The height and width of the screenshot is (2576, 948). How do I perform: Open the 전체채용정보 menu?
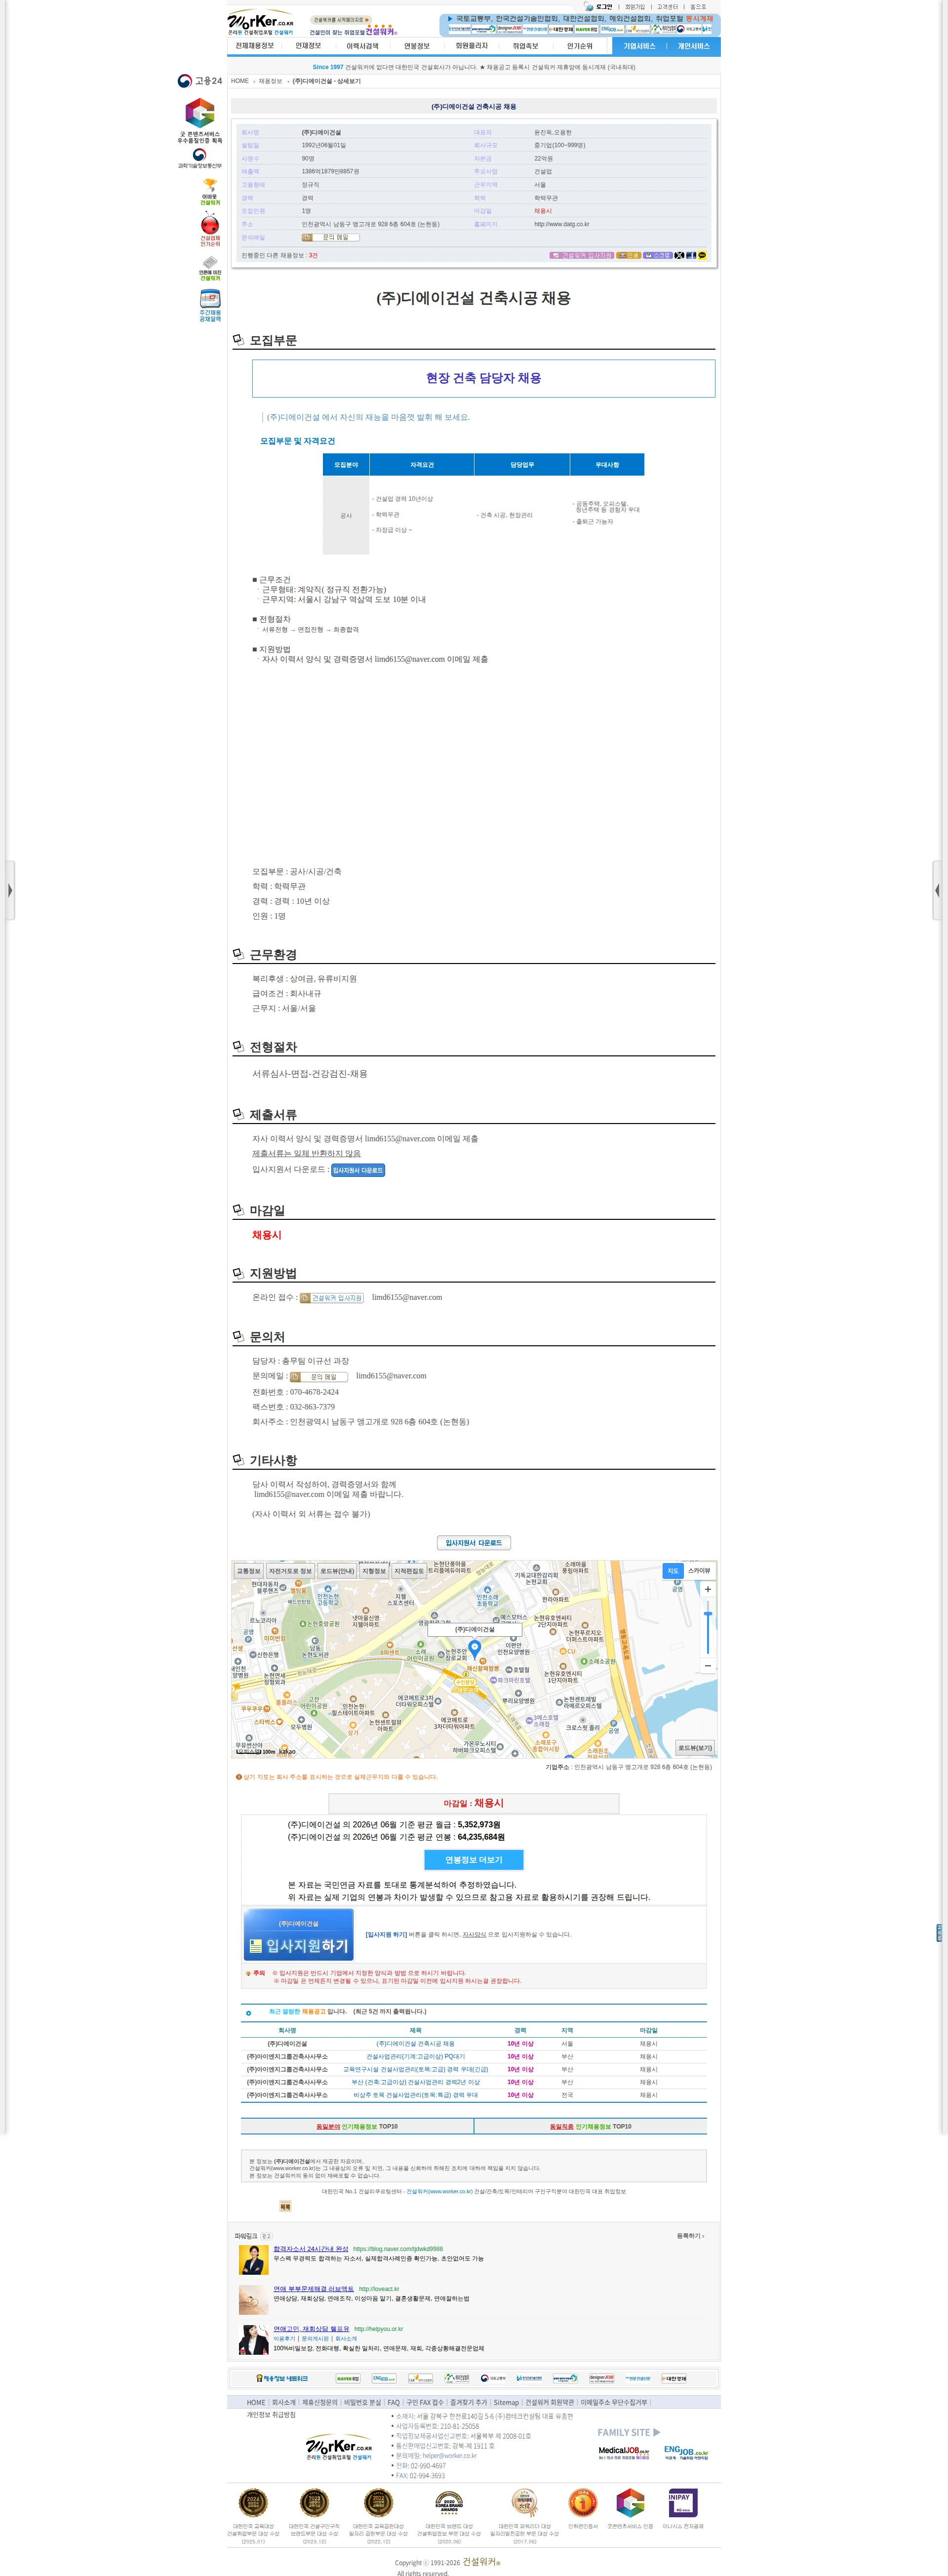[254, 46]
